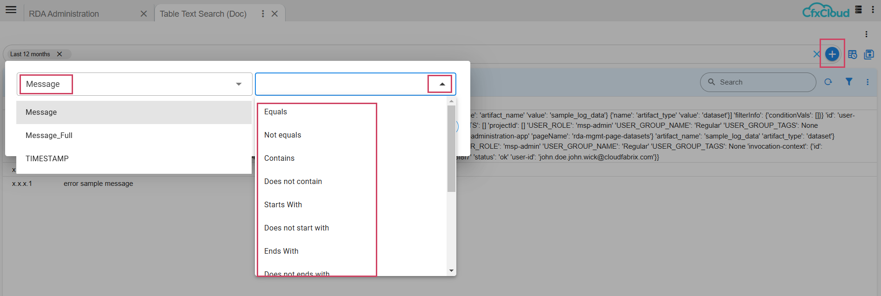The image size is (881, 296).
Task: Click the funnel filter icon
Action: (x=849, y=82)
